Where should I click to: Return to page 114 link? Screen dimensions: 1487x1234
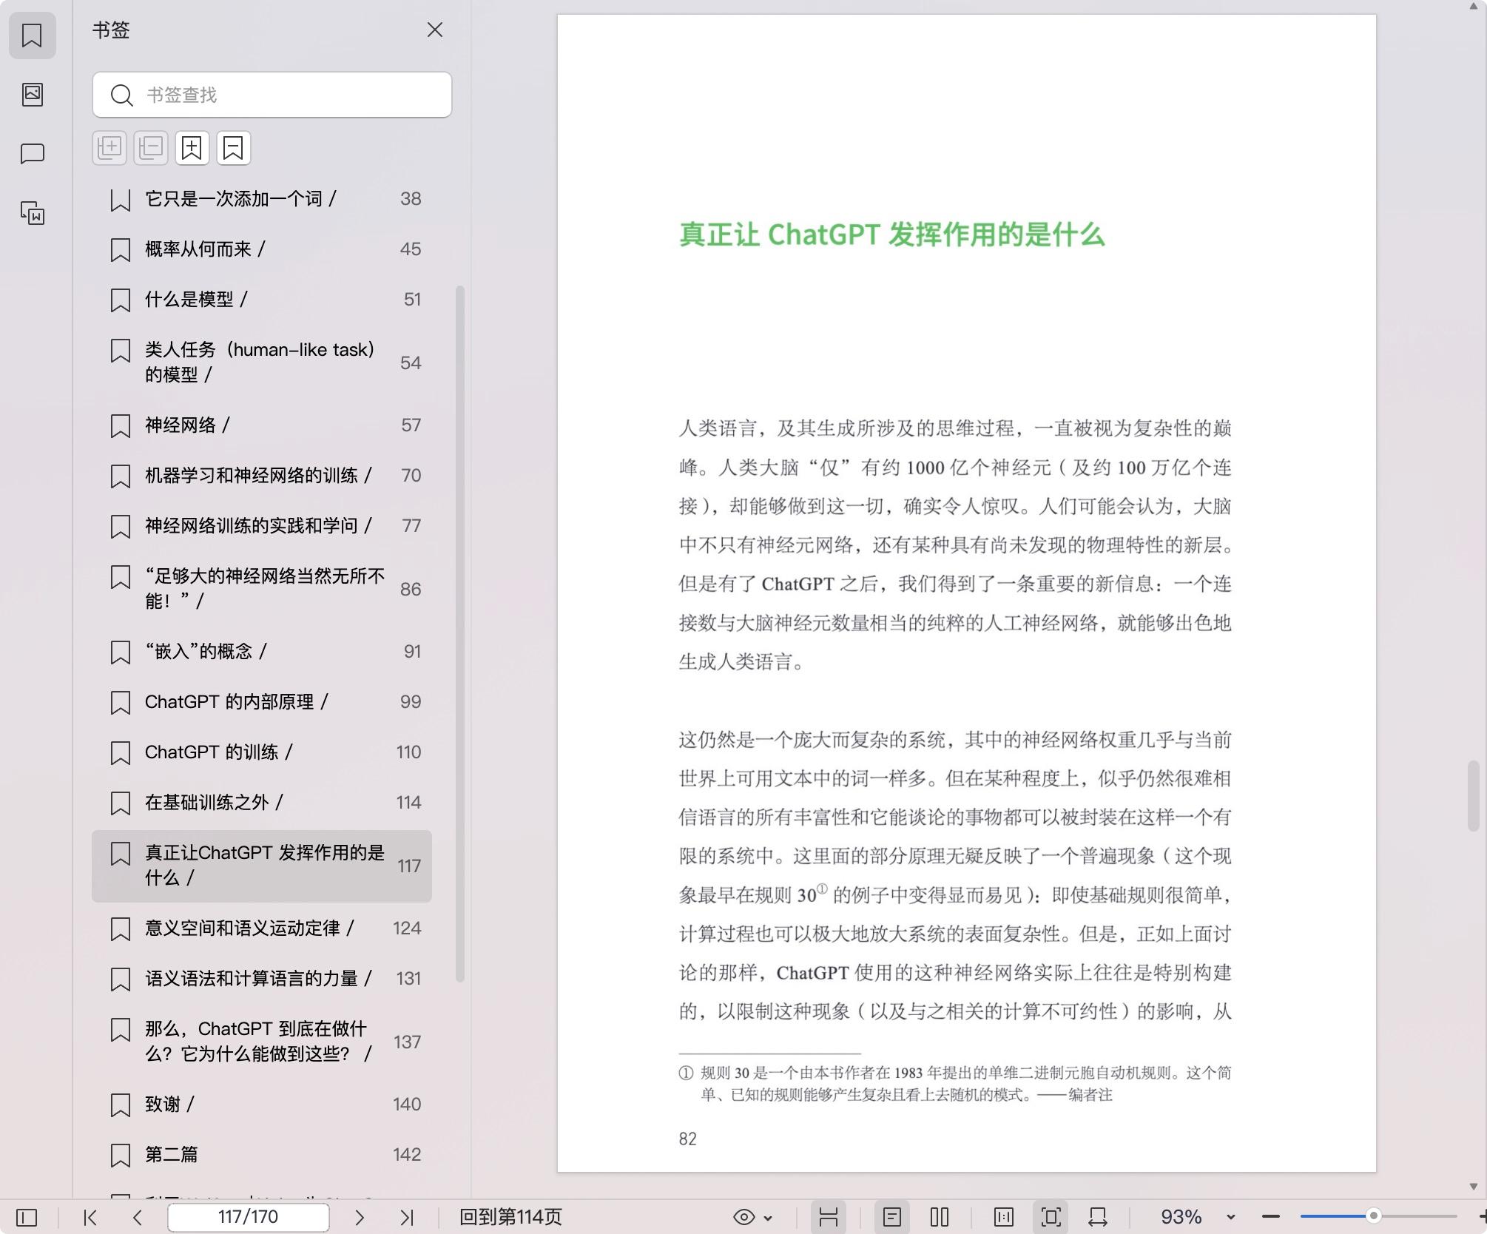point(510,1217)
